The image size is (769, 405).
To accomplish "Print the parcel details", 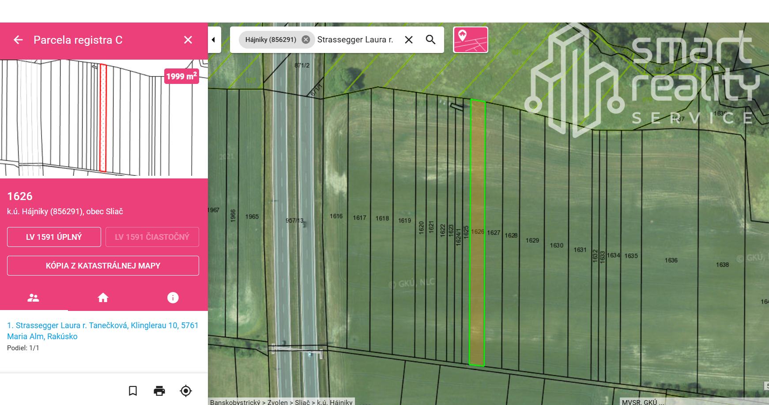I will tap(159, 391).
